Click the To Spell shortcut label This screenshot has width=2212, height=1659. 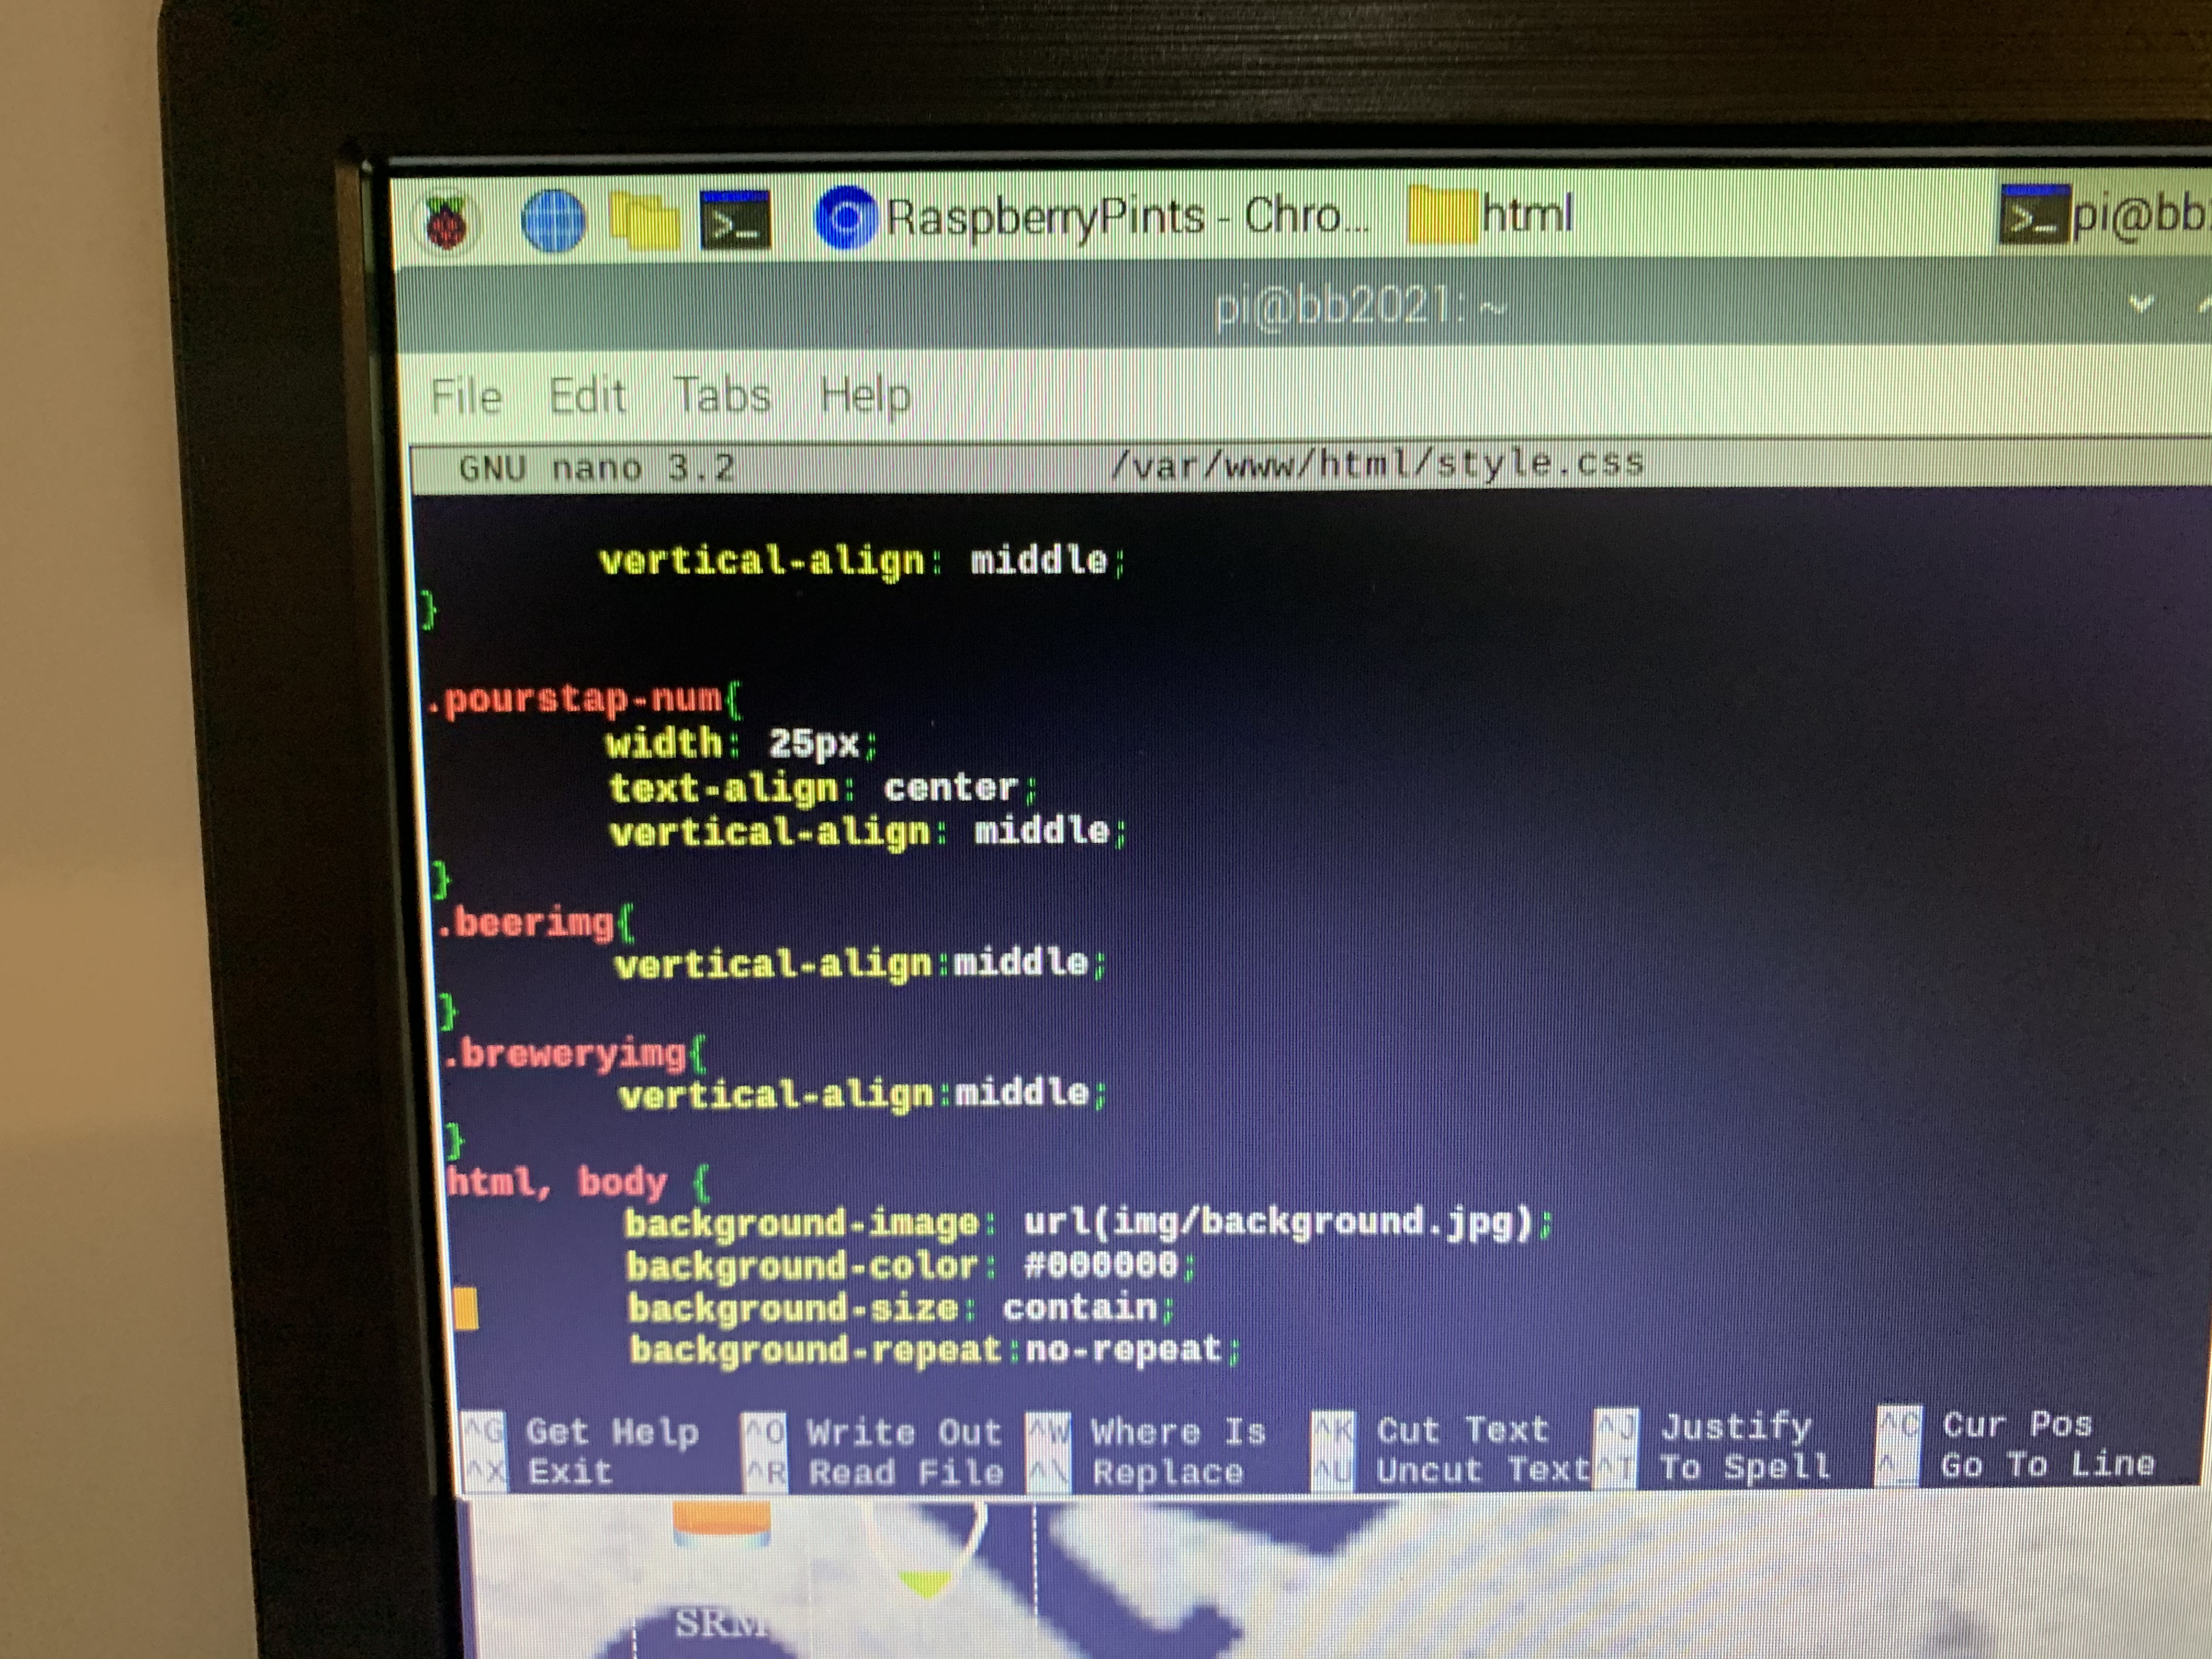tap(1745, 1467)
